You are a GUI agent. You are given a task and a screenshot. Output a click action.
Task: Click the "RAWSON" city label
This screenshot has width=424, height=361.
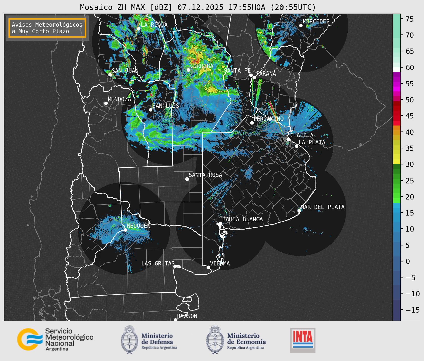pyautogui.click(x=187, y=316)
